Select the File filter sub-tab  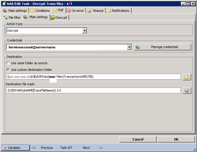12,18
